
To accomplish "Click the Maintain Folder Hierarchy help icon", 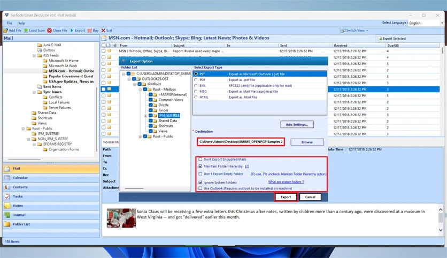I will [247, 166].
